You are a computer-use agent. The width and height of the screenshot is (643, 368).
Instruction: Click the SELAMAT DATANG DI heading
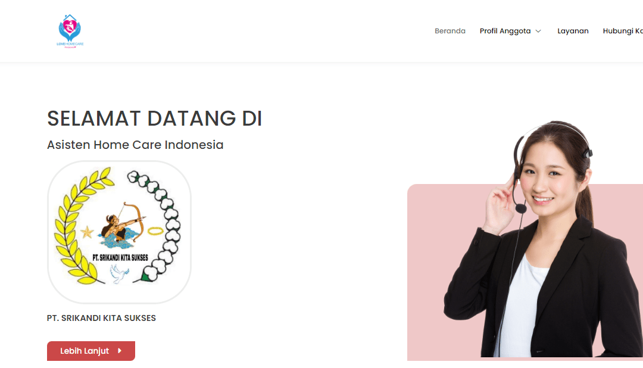[x=154, y=118]
